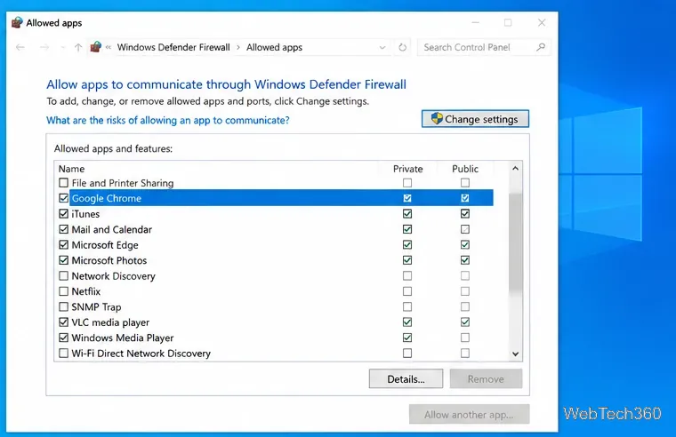676x437 pixels.
Task: Click the Change settings button
Action: (475, 119)
